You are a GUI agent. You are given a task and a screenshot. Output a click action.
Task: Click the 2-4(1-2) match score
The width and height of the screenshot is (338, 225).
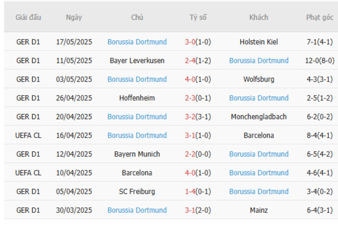(198, 60)
